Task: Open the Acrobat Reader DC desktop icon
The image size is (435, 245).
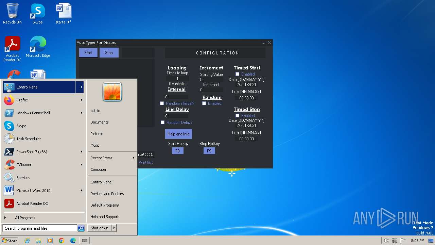Action: point(12,49)
